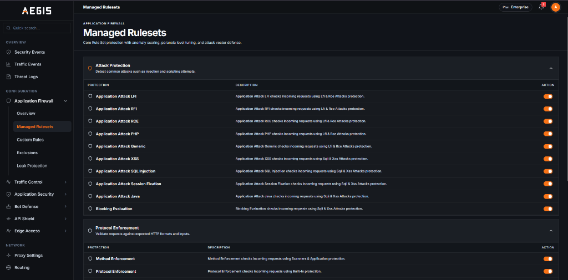The width and height of the screenshot is (568, 280).
Task: Expand API Shield submenu chevron
Action: pos(65,219)
